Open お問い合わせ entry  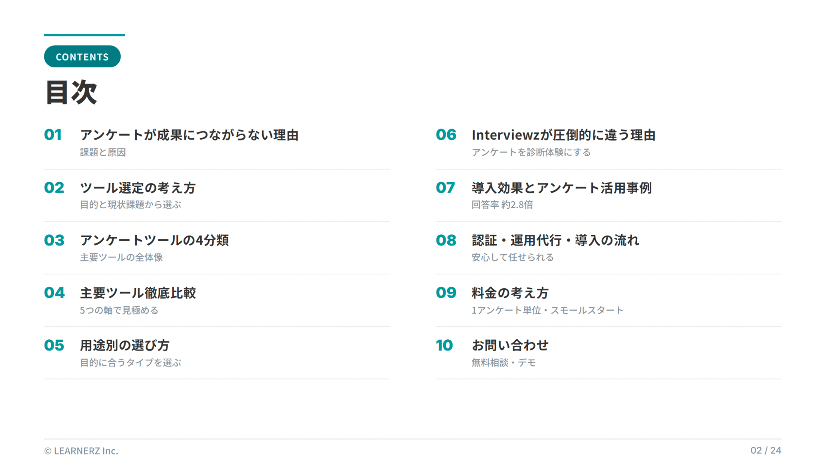pos(510,345)
